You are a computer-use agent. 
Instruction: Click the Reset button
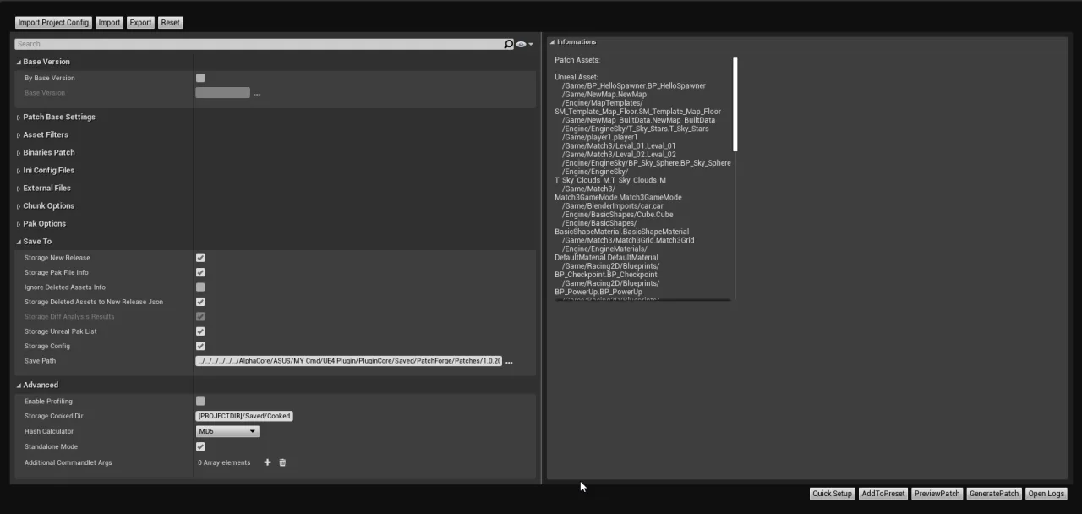tap(171, 23)
